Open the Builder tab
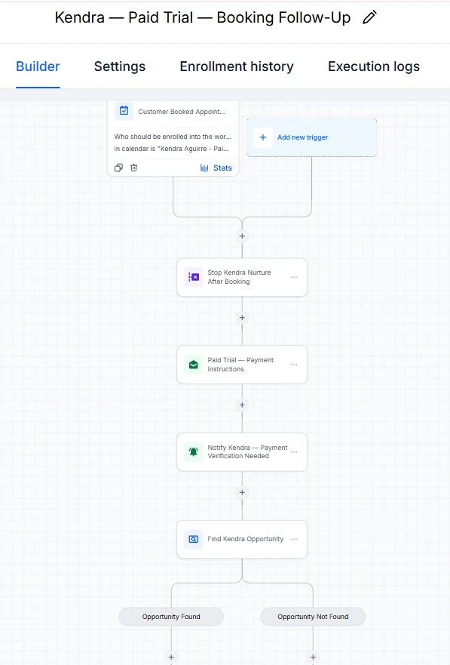 pos(38,66)
